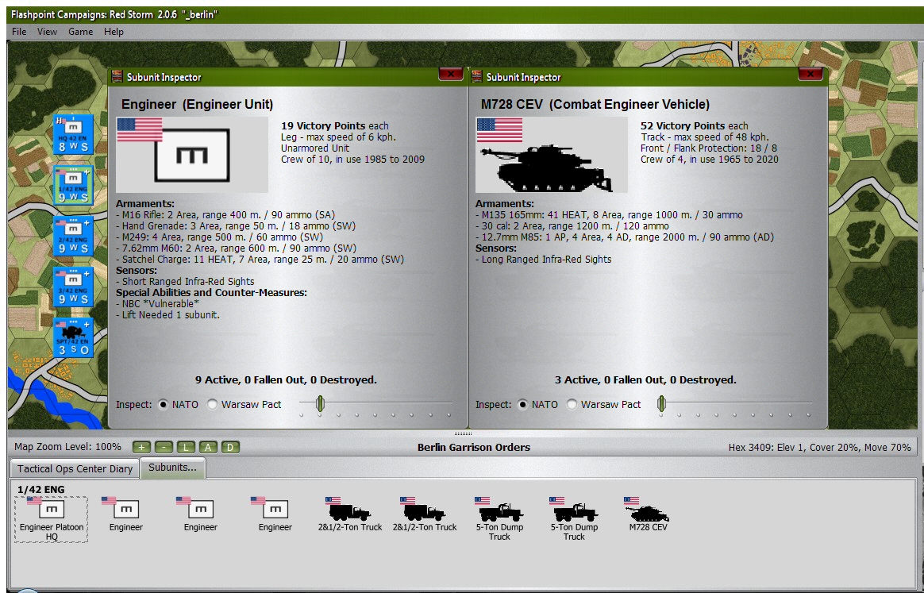
Task: Click the Satchel Charge armament line
Action: click(x=260, y=260)
